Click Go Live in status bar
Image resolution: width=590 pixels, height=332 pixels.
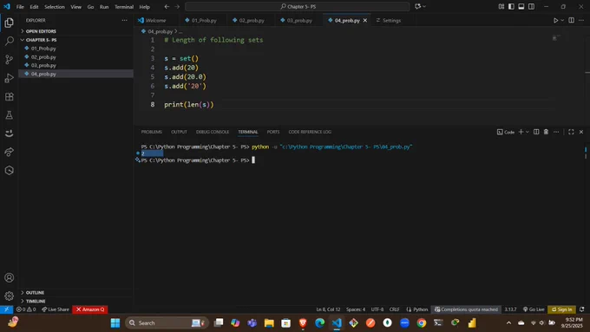(534, 309)
